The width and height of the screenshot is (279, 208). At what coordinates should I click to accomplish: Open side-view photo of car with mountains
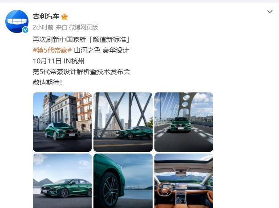coord(62,181)
